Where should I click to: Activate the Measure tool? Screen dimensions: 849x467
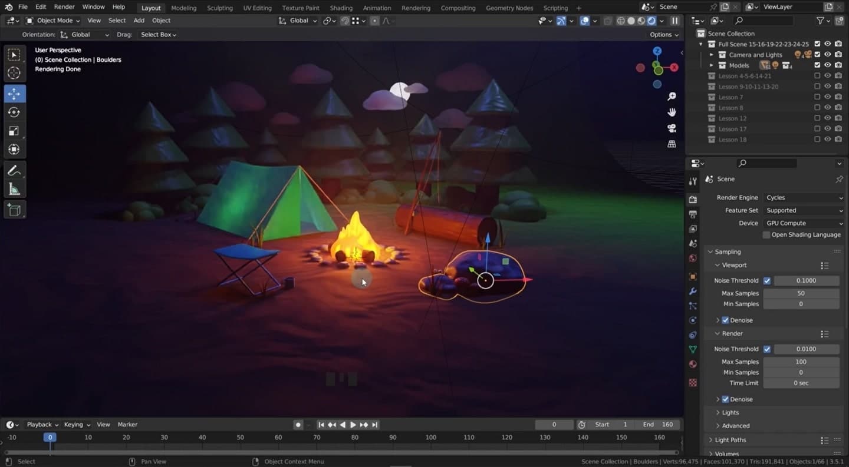tap(14, 190)
